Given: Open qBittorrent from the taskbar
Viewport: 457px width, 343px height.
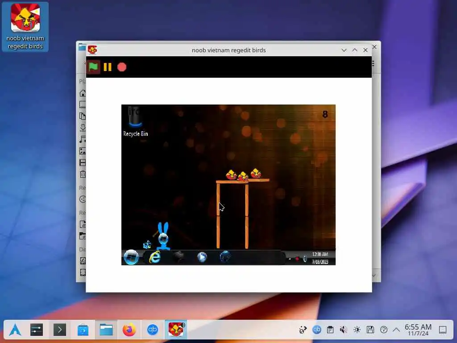Looking at the screenshot, I should (153, 330).
